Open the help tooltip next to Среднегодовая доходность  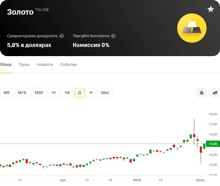click(62, 36)
